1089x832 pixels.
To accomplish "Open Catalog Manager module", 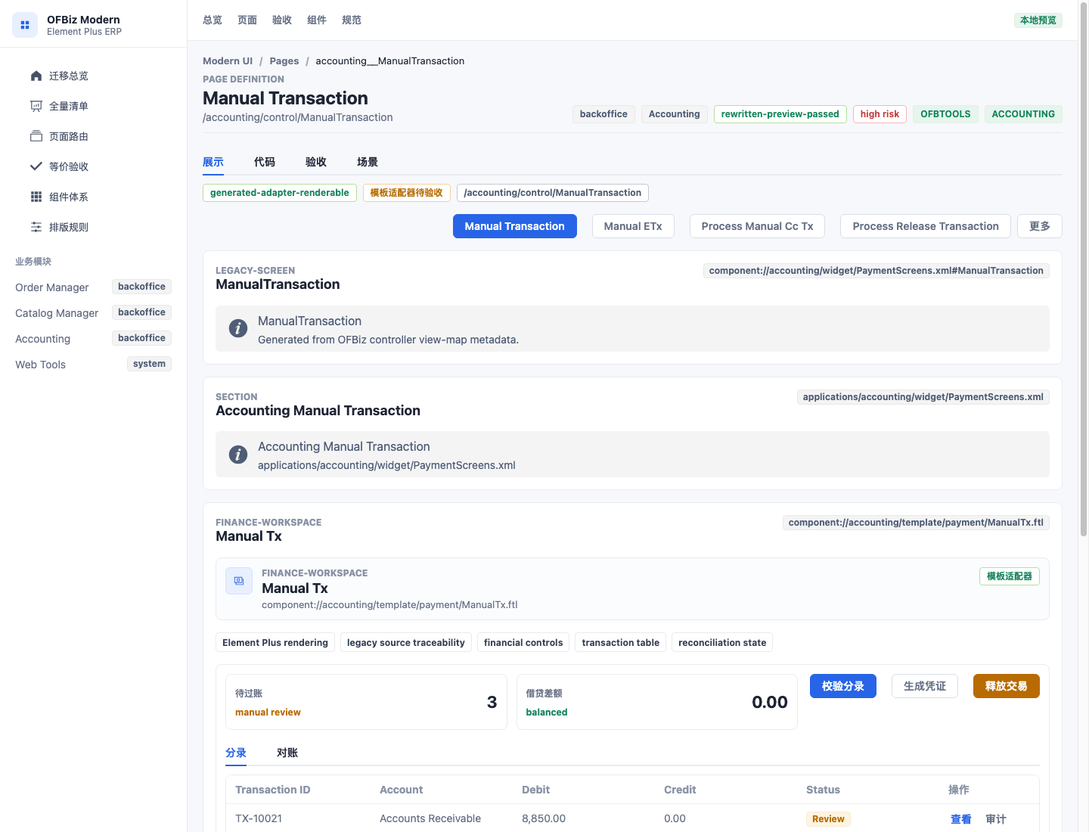I will 94,313.
